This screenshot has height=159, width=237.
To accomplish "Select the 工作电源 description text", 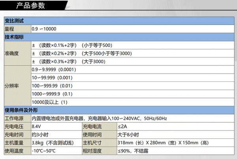I will (x=99, y=119).
